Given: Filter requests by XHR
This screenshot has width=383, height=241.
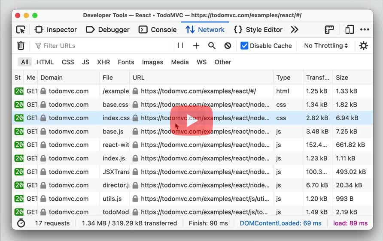Looking at the screenshot, I should [103, 62].
